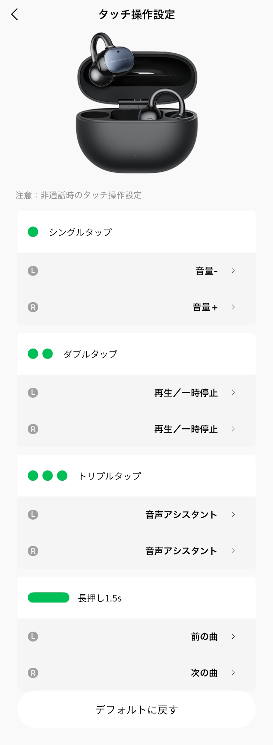Select the 前の曲 long-press option
This screenshot has width=273, height=745.
click(204, 637)
